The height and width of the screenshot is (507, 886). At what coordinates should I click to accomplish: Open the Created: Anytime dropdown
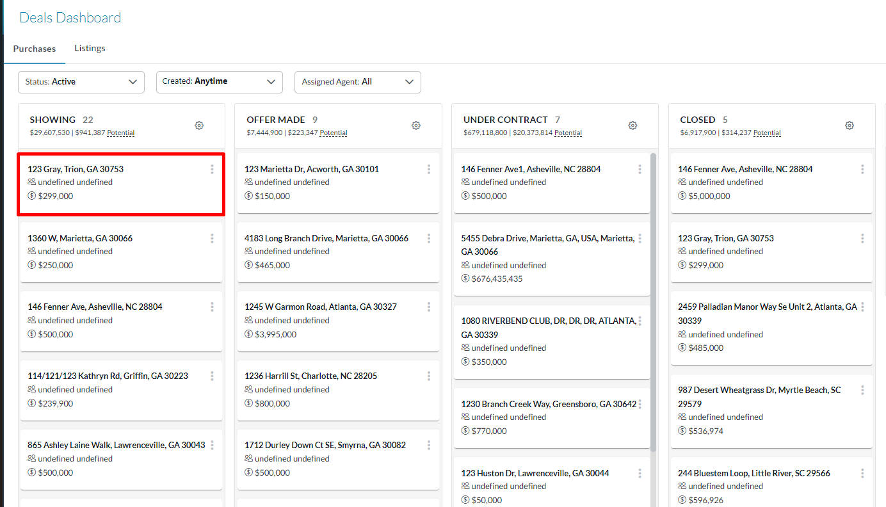click(220, 82)
